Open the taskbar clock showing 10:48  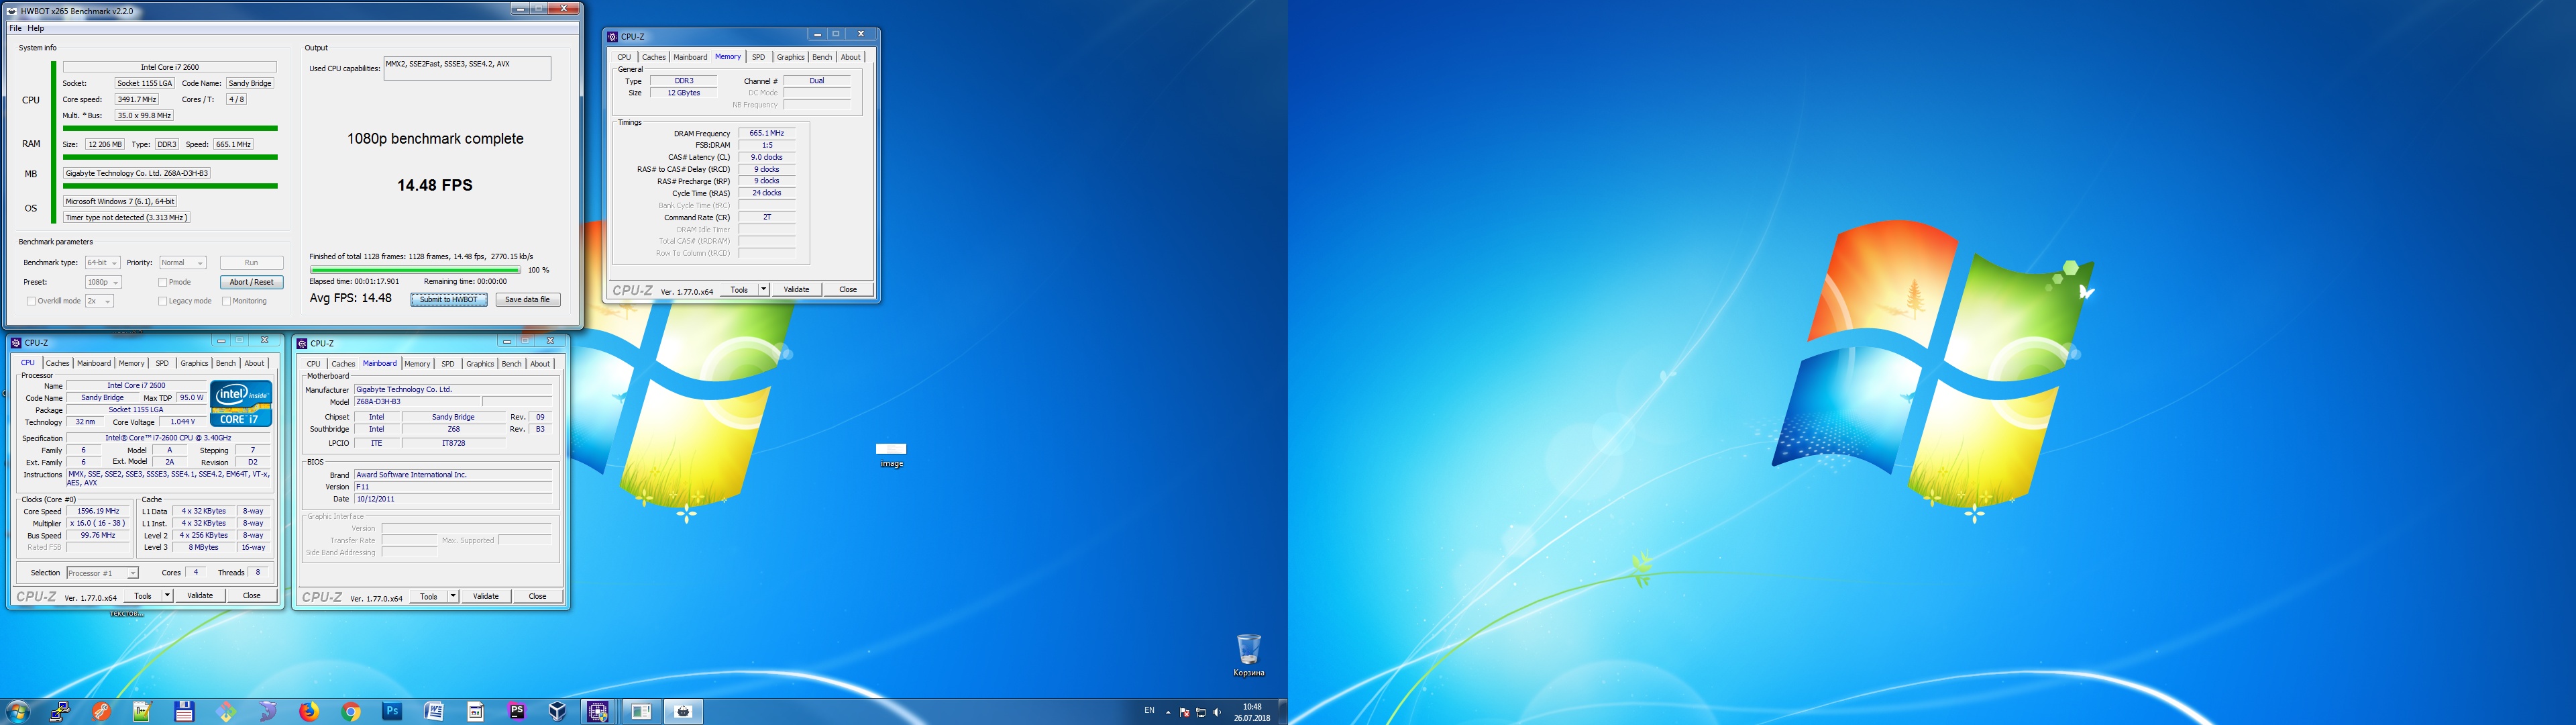click(1251, 712)
